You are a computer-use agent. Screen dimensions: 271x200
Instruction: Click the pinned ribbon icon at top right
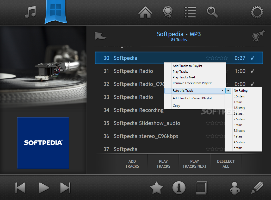(x=258, y=36)
